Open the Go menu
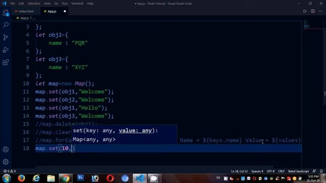Viewport: 326px width, 183px height. click(56, 4)
